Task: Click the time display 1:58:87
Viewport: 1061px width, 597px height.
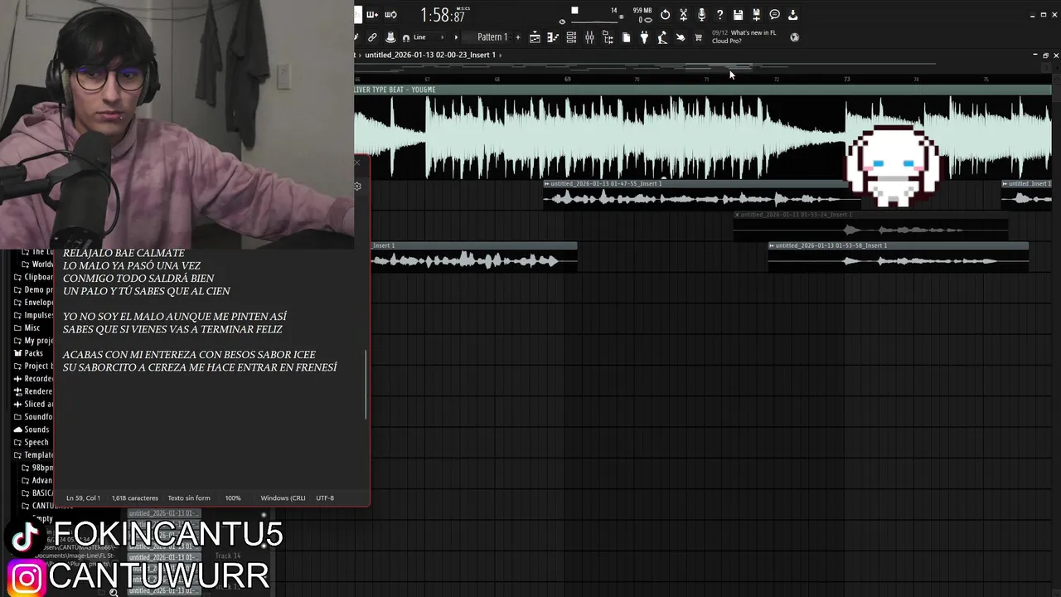Action: (443, 15)
